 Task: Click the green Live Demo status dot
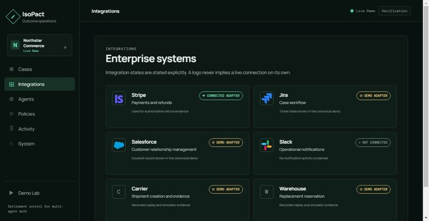pos(352,11)
